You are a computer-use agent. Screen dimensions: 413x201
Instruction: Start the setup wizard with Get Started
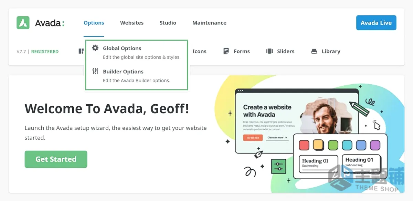[56, 159]
